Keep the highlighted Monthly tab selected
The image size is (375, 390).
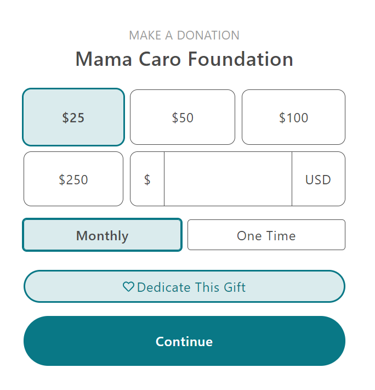point(102,235)
